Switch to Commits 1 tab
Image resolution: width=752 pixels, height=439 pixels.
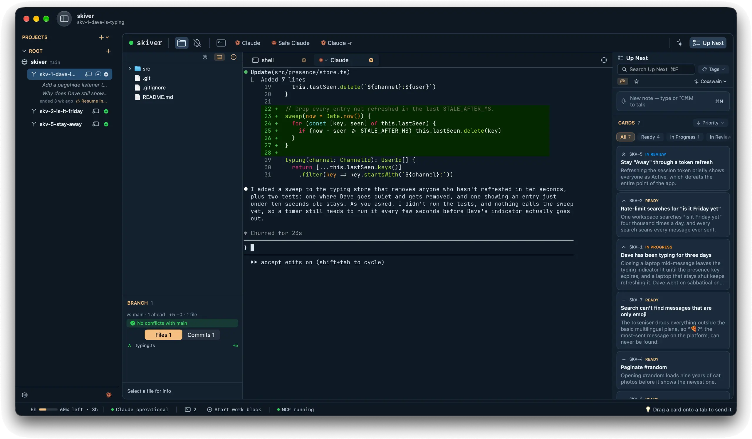click(201, 335)
